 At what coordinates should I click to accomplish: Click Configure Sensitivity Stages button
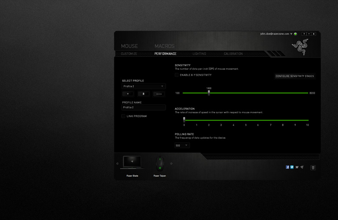(294, 76)
